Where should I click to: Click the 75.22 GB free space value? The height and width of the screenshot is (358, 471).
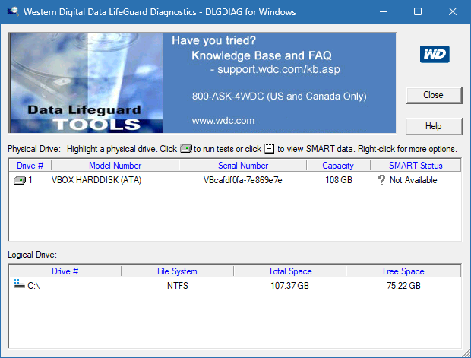click(x=403, y=286)
